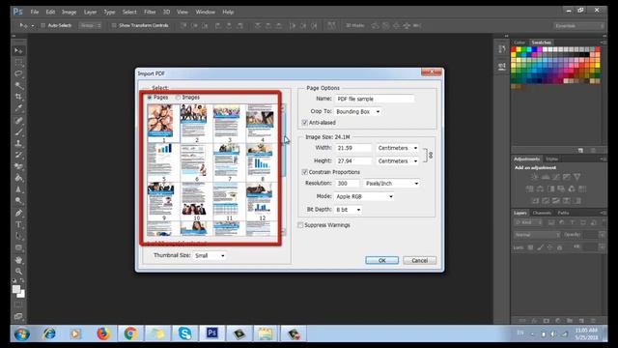Screen dimensions: 618x348
Task: Select the Zoom tool
Action: point(18,272)
